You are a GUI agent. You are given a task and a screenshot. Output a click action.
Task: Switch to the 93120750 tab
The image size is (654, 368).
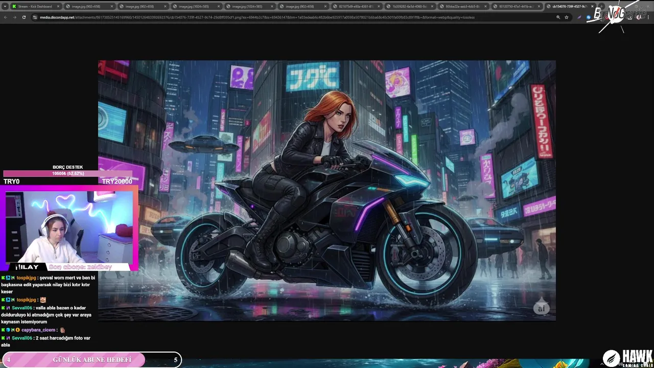(517, 7)
